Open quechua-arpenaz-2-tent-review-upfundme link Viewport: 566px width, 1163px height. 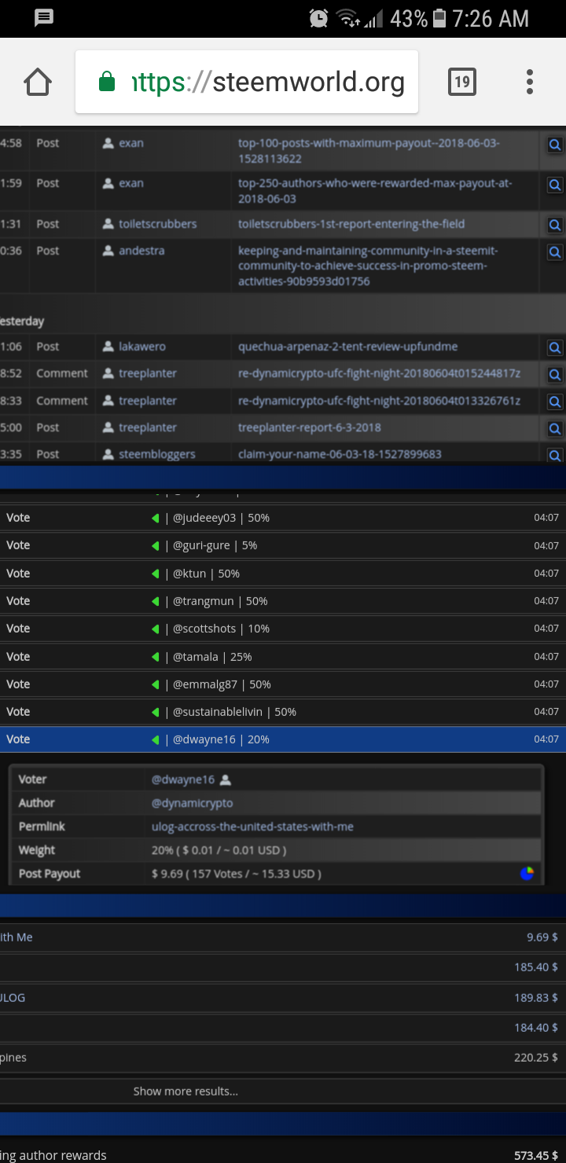coord(347,347)
